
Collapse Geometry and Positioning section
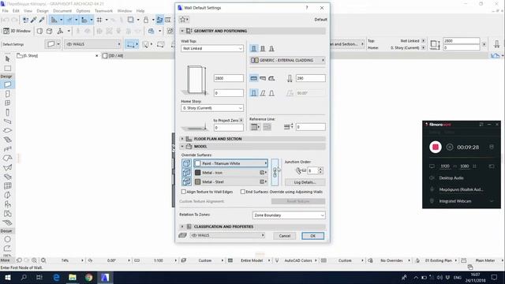tap(182, 31)
